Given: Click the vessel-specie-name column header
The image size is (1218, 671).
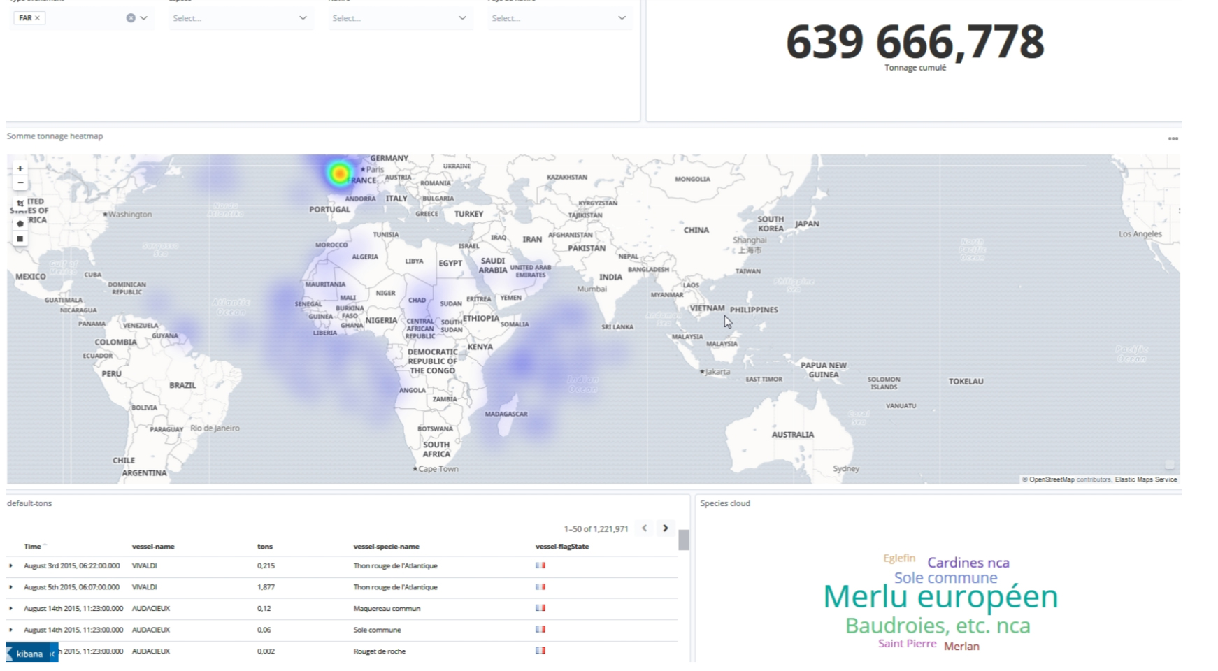Looking at the screenshot, I should click(386, 547).
